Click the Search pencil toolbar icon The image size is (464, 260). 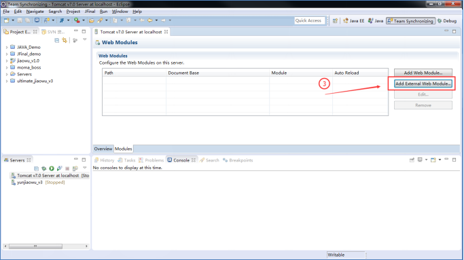pos(100,20)
